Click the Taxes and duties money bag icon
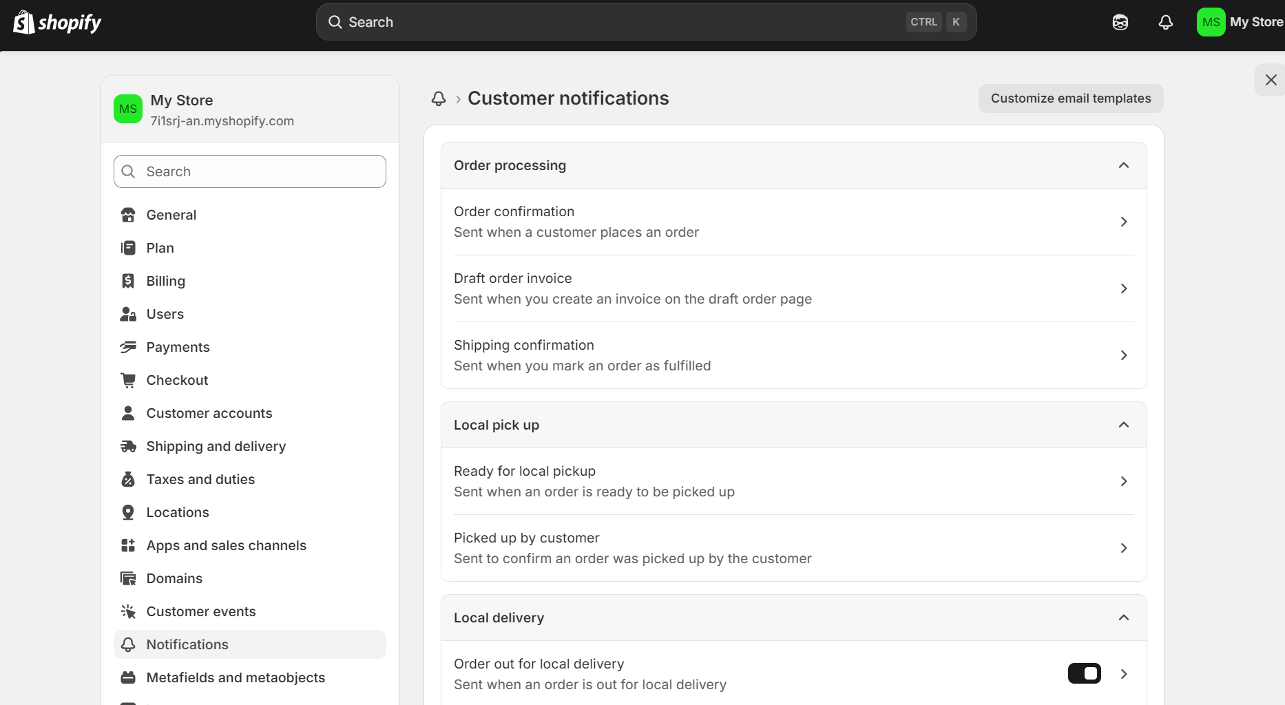The height and width of the screenshot is (705, 1285). (x=128, y=478)
